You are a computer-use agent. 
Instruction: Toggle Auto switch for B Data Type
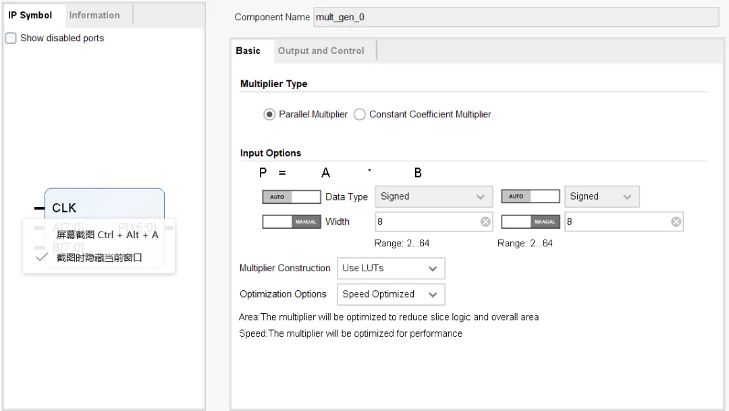(x=530, y=196)
